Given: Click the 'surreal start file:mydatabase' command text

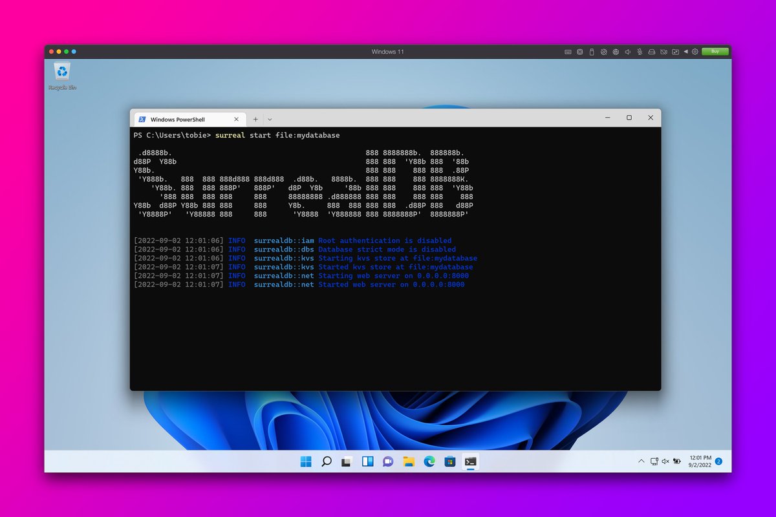Looking at the screenshot, I should click(277, 136).
